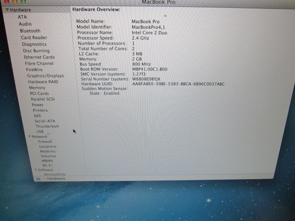The height and width of the screenshot is (221, 295).
Task: Open USB sidebar item
Action: [x=40, y=131]
